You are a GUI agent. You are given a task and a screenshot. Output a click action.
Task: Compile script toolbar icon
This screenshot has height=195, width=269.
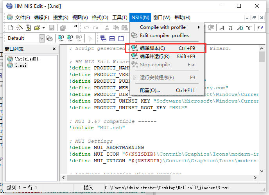pyautogui.click(x=61, y=38)
